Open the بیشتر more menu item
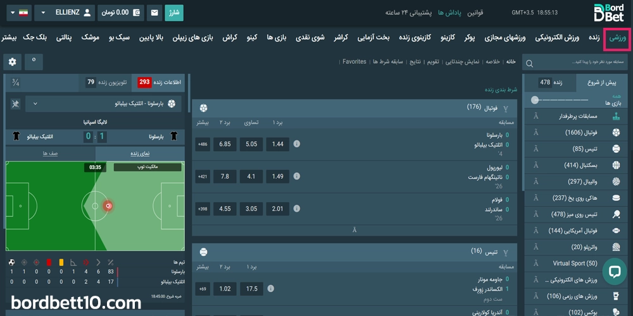633x316 pixels. click(9, 39)
